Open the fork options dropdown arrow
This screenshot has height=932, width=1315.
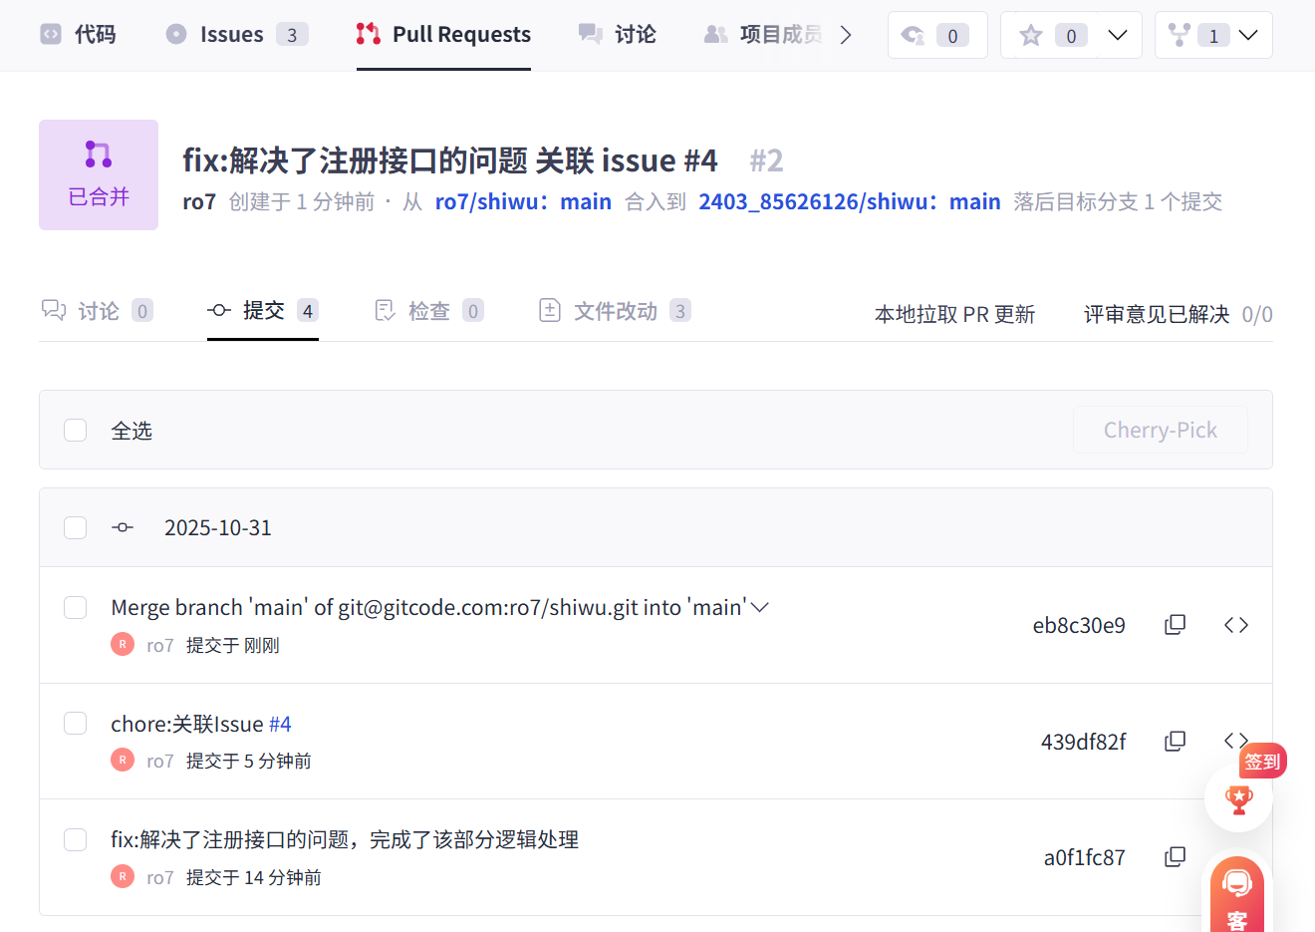[1248, 35]
